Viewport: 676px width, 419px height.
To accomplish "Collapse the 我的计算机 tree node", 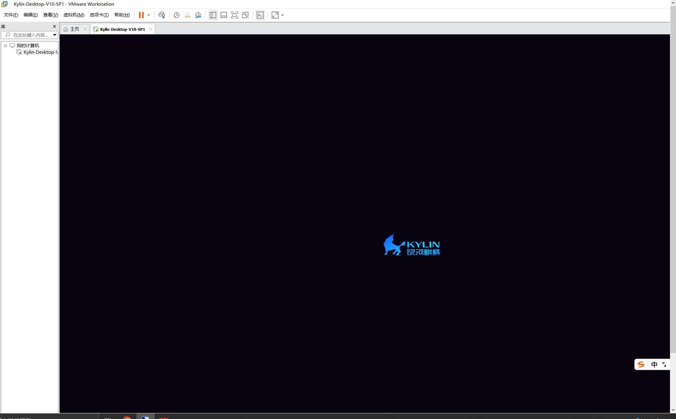I will tap(5, 46).
